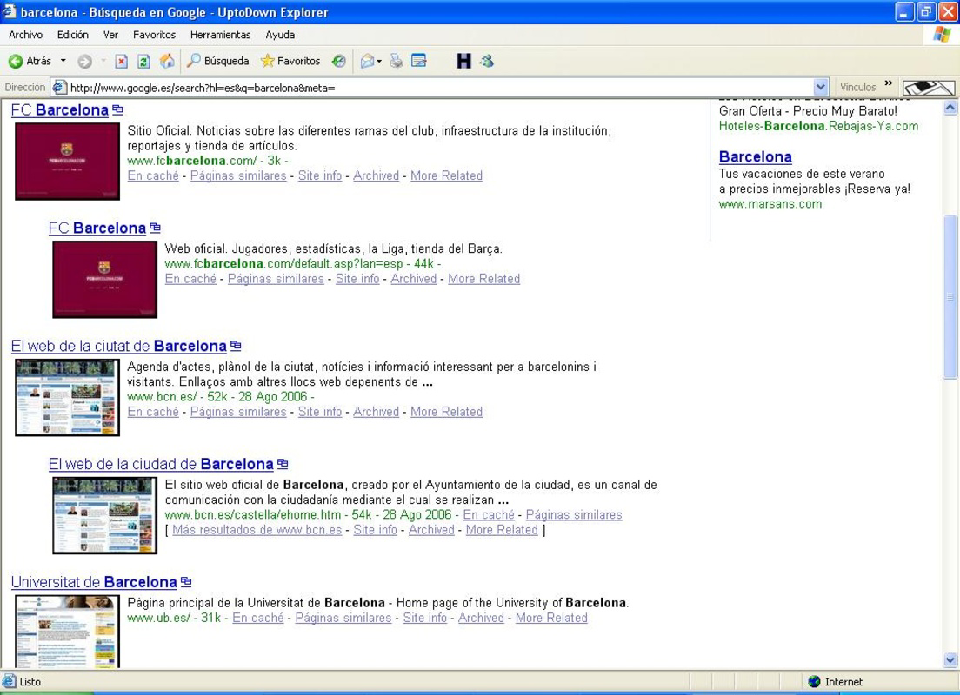Open Site info for www.bcn.es/ 52k result

pos(320,413)
